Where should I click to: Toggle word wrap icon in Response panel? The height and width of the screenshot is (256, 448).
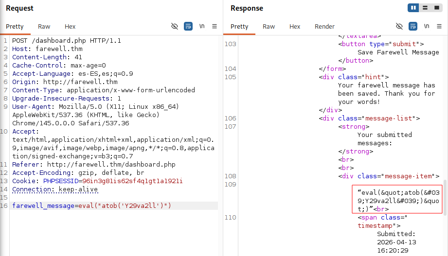click(413, 26)
